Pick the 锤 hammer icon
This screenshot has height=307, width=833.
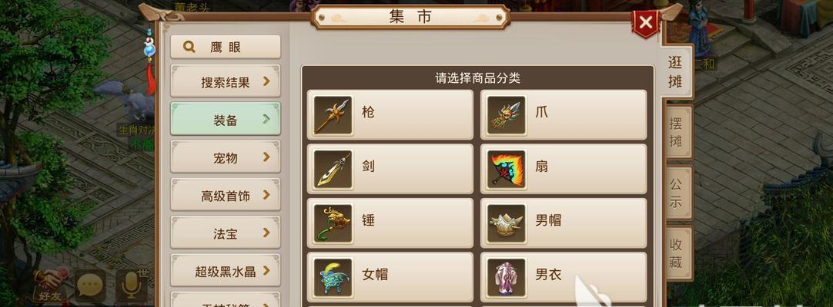333,223
